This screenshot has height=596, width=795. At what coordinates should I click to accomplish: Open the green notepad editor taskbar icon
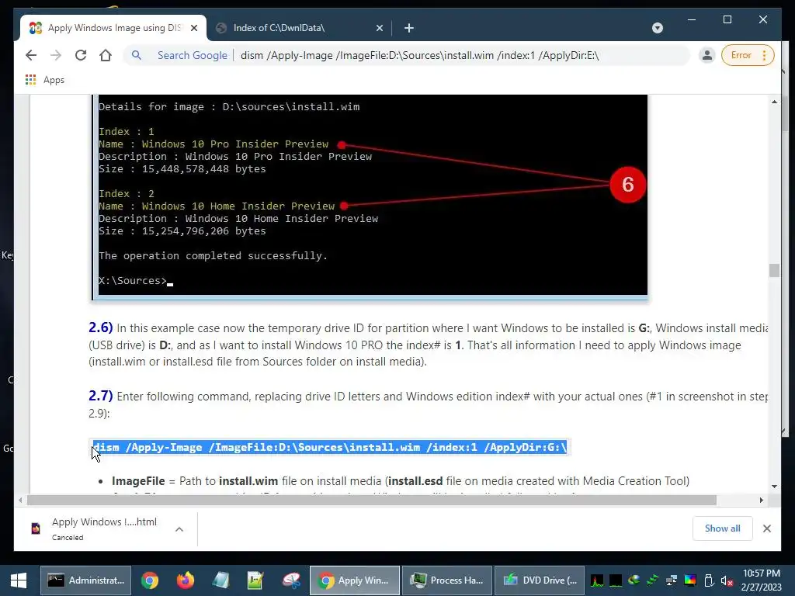[x=255, y=580]
